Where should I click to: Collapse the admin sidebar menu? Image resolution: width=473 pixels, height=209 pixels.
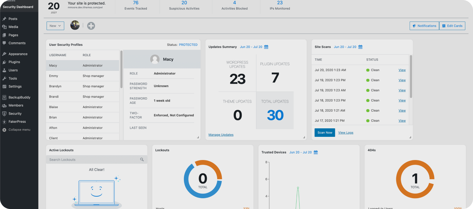19,130
